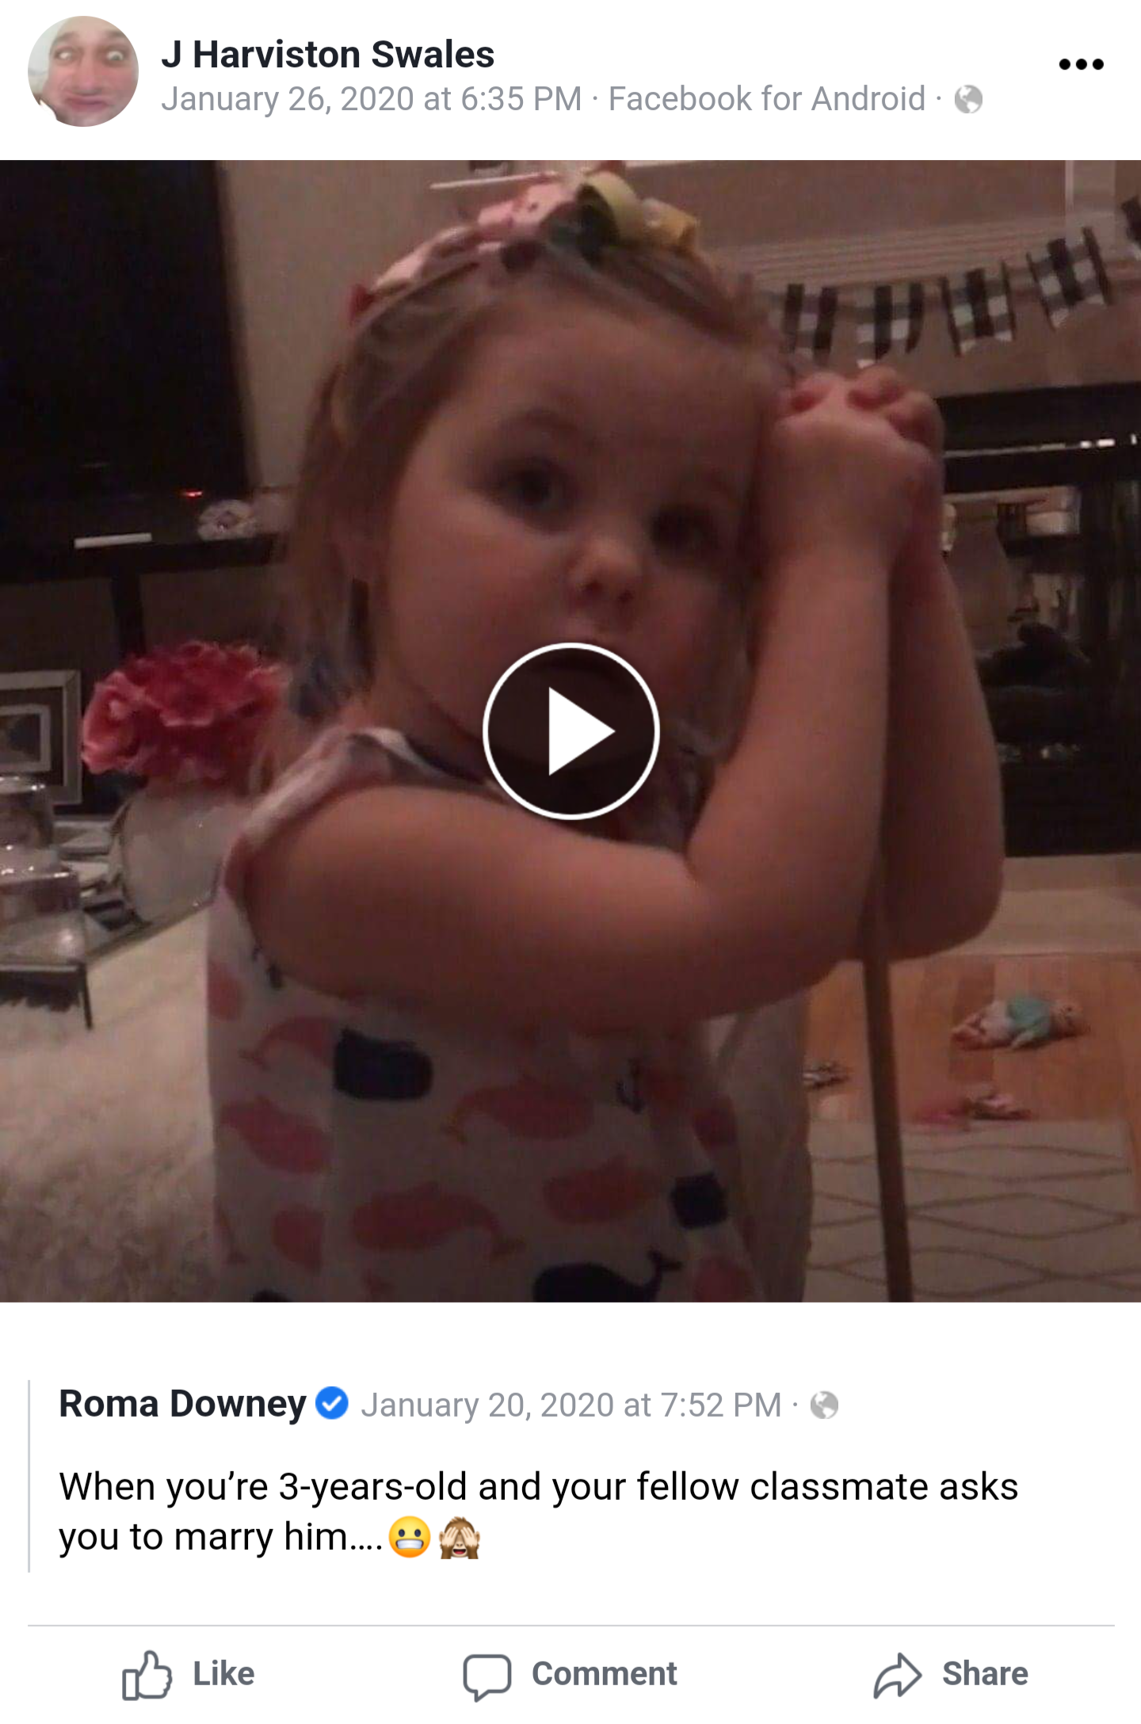Click the Share button label
1141x1724 pixels.
[x=985, y=1674]
